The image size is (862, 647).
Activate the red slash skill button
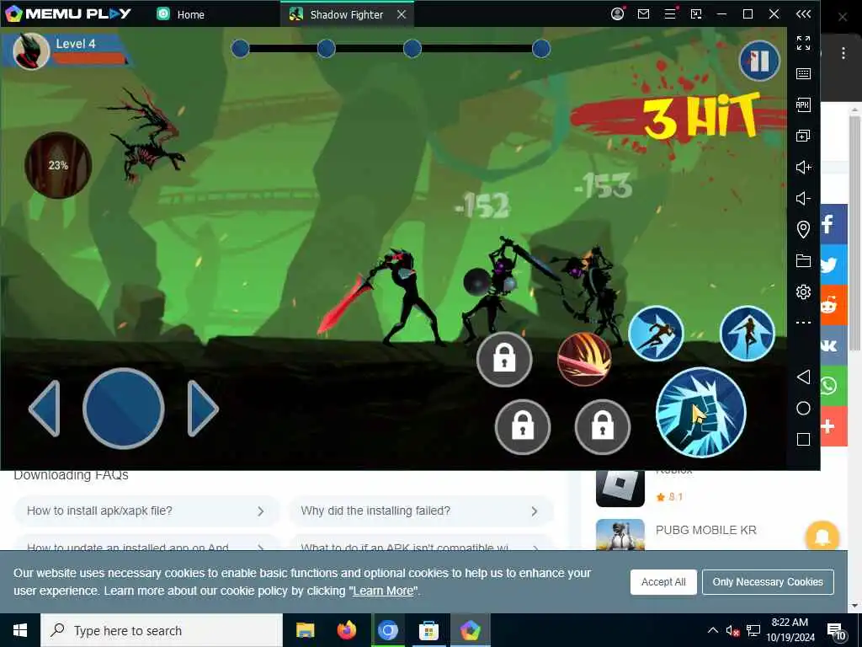coord(584,359)
